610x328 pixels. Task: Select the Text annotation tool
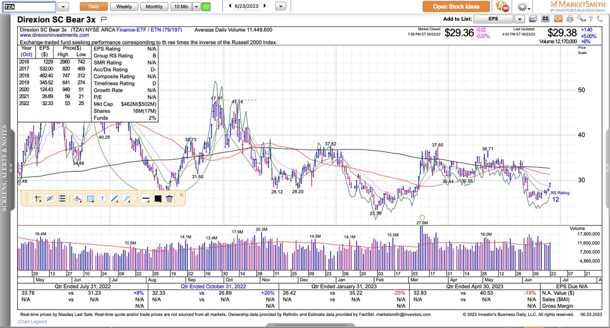101,198
